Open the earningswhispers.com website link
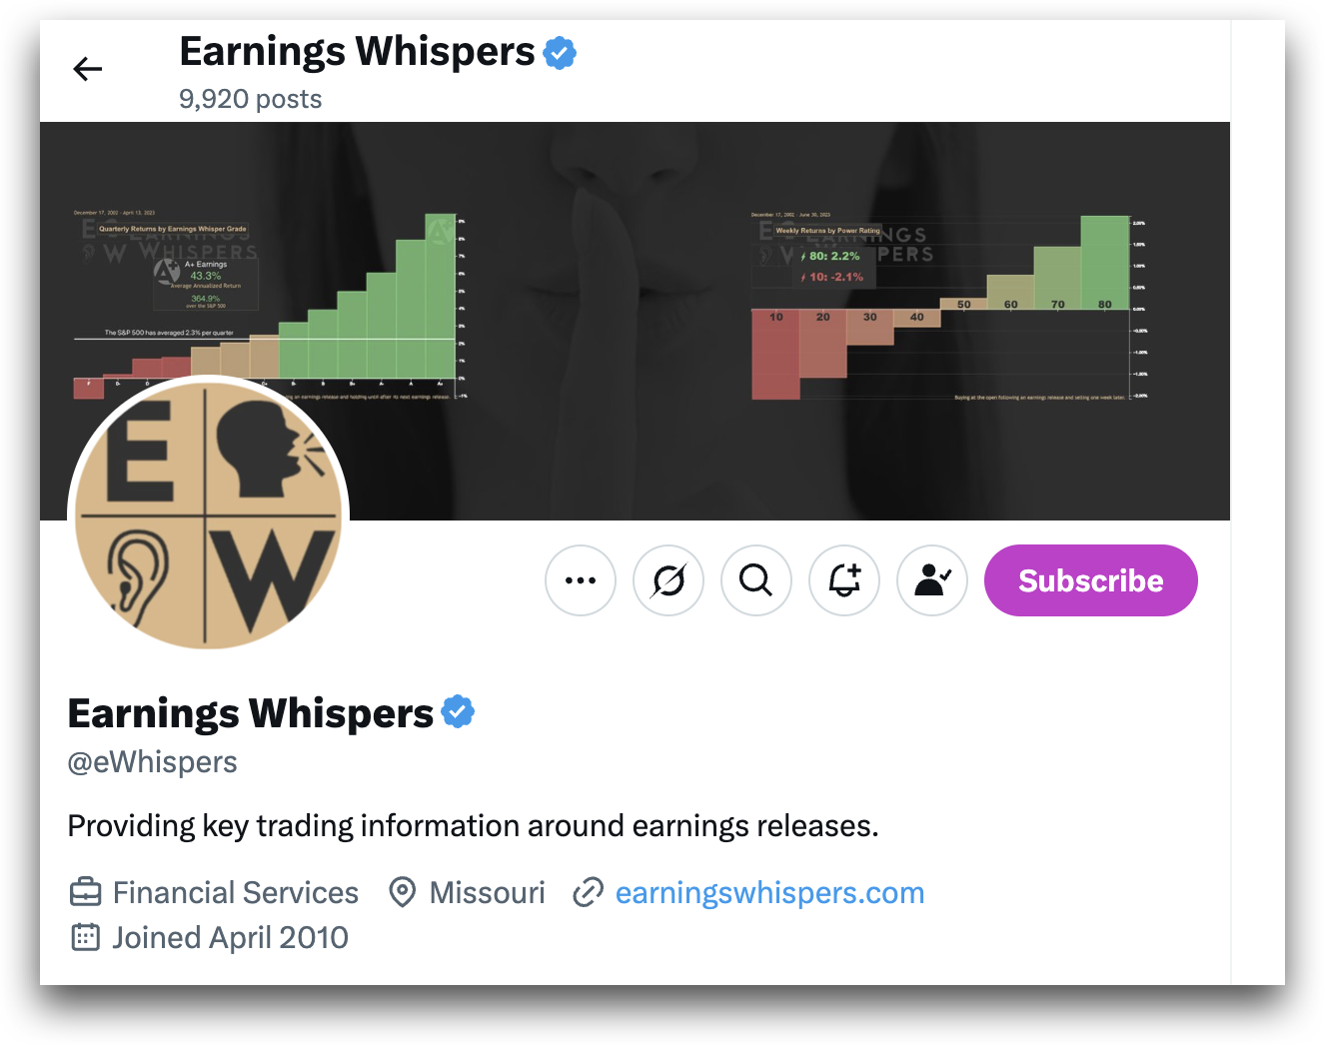The width and height of the screenshot is (1325, 1045). 769,892
